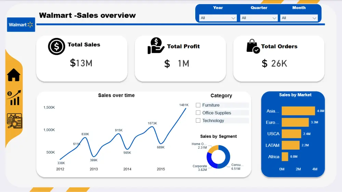Check the Technology category checkbox
Viewport: 342px width, 192px height.
pyautogui.click(x=198, y=121)
